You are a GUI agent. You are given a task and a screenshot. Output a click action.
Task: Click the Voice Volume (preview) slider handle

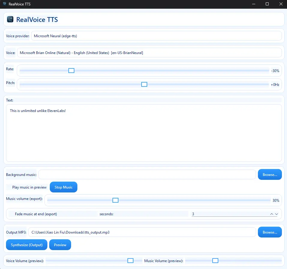pos(130,261)
